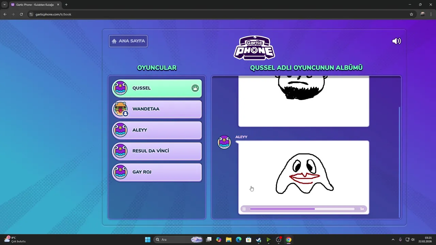436x245 pixels.
Task: Pause the drawing replay playback
Action: click(244, 209)
